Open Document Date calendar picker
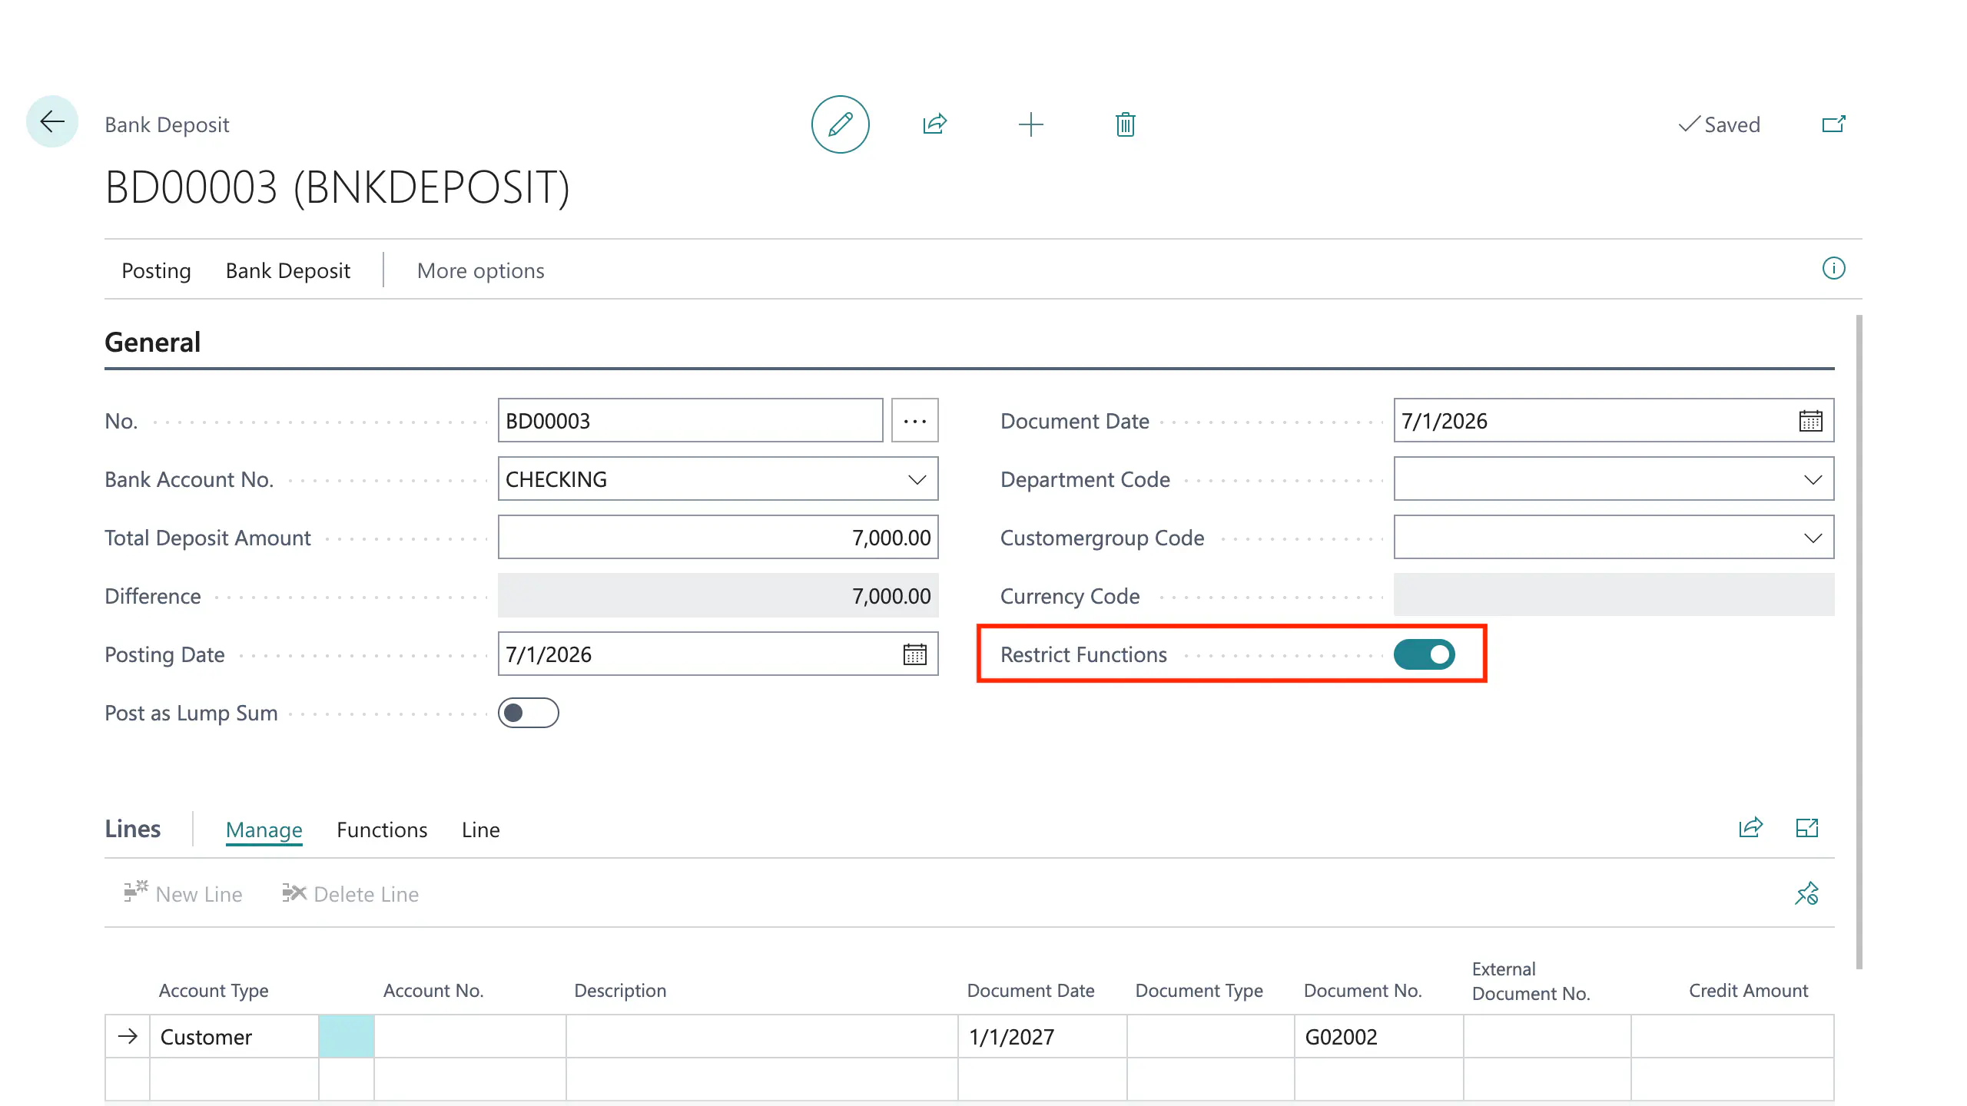Image resolution: width=1967 pixels, height=1106 pixels. [x=1811, y=421]
